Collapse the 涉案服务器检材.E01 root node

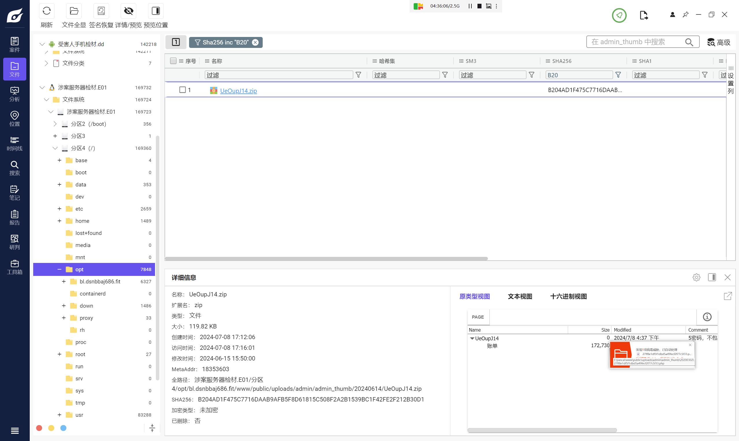point(42,87)
